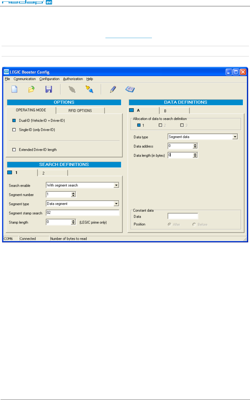Click the Data address value field

click(x=180, y=146)
